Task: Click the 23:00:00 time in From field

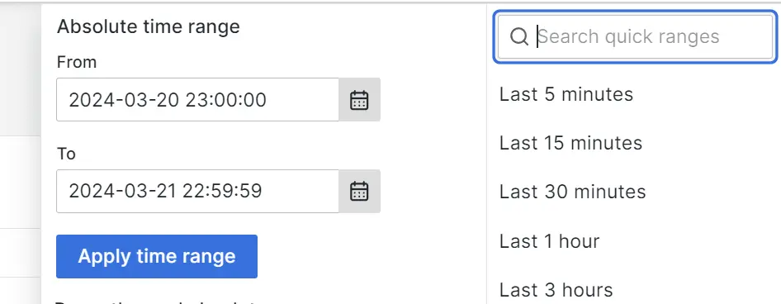Action: tap(226, 100)
